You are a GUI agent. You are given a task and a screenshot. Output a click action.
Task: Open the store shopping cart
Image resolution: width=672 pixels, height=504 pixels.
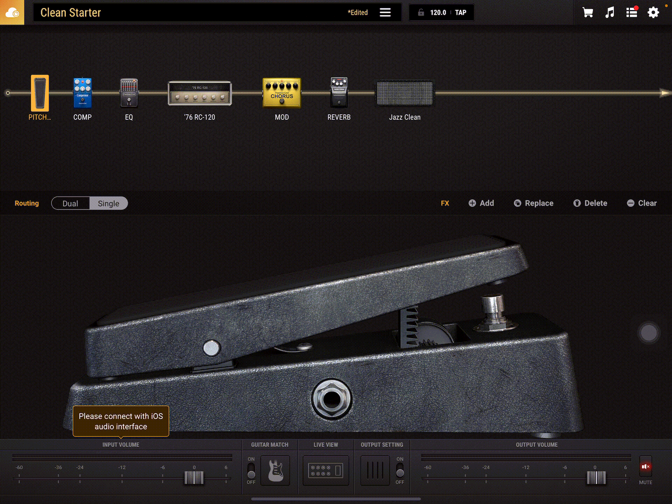pyautogui.click(x=588, y=13)
